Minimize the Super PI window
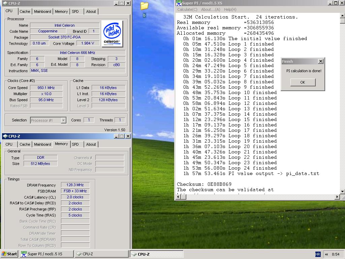 [x=330, y=3]
